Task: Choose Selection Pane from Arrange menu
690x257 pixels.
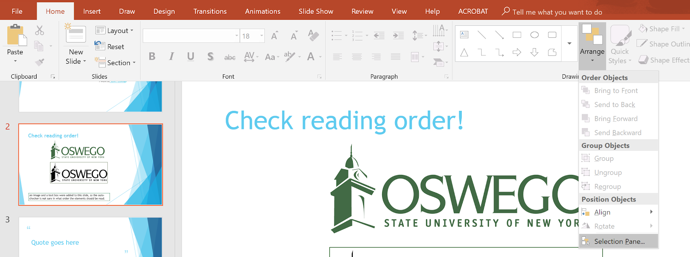Action: [x=618, y=241]
